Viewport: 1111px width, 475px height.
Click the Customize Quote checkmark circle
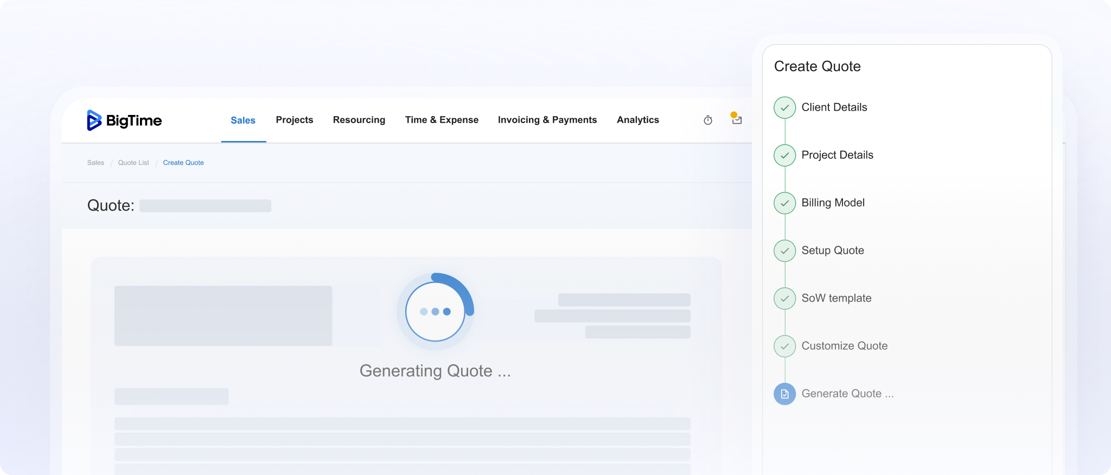[x=784, y=346]
